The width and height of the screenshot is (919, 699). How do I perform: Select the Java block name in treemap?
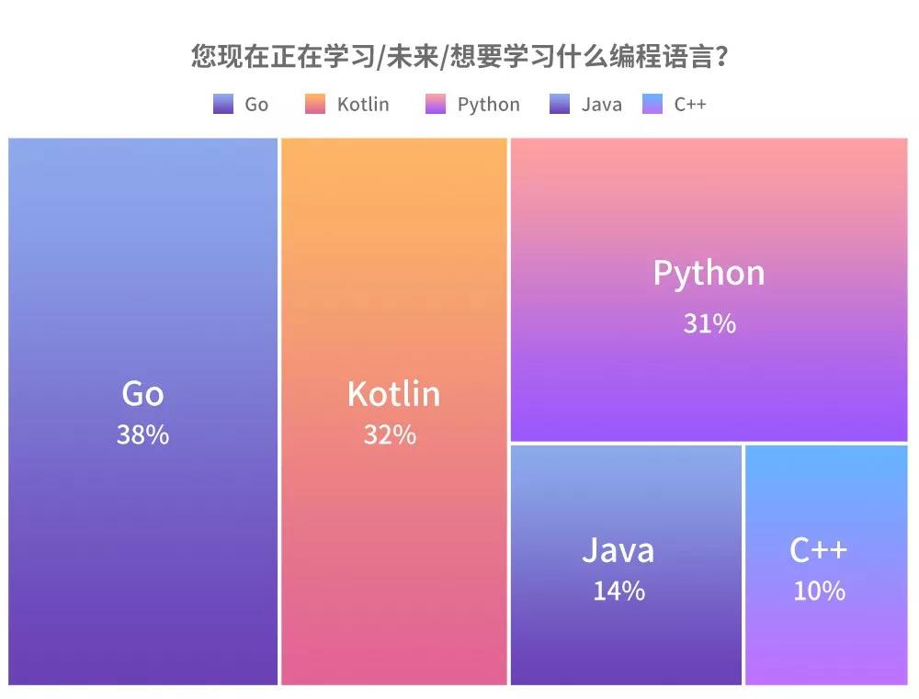tap(618, 550)
